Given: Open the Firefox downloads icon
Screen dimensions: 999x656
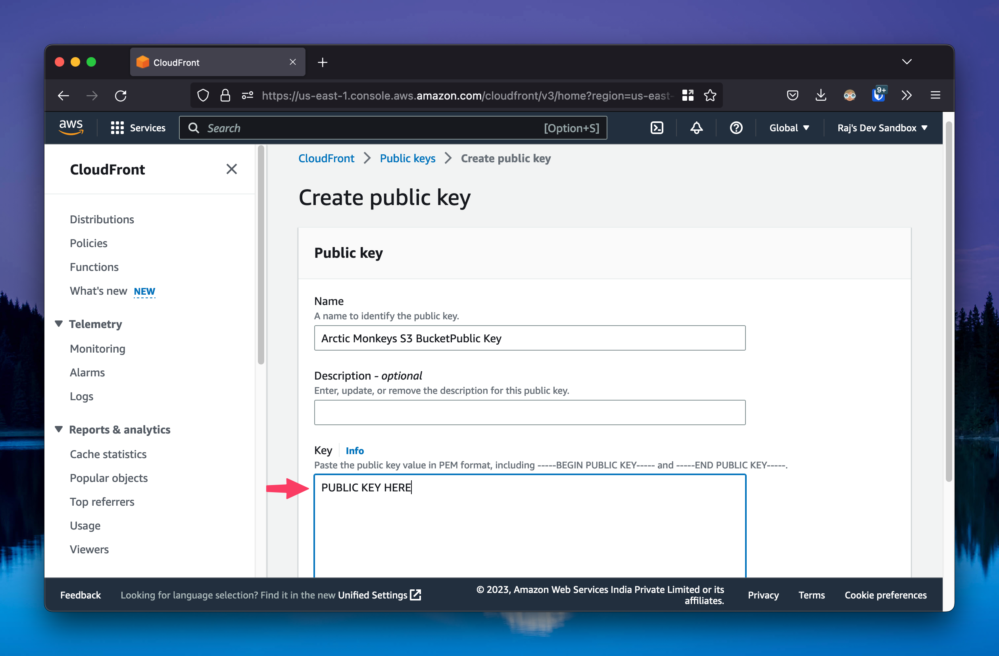Looking at the screenshot, I should [x=820, y=96].
